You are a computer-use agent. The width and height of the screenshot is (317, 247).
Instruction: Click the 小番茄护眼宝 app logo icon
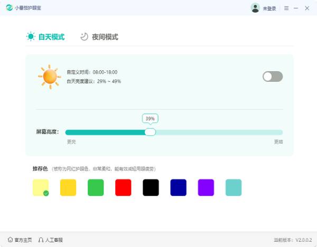10,8
